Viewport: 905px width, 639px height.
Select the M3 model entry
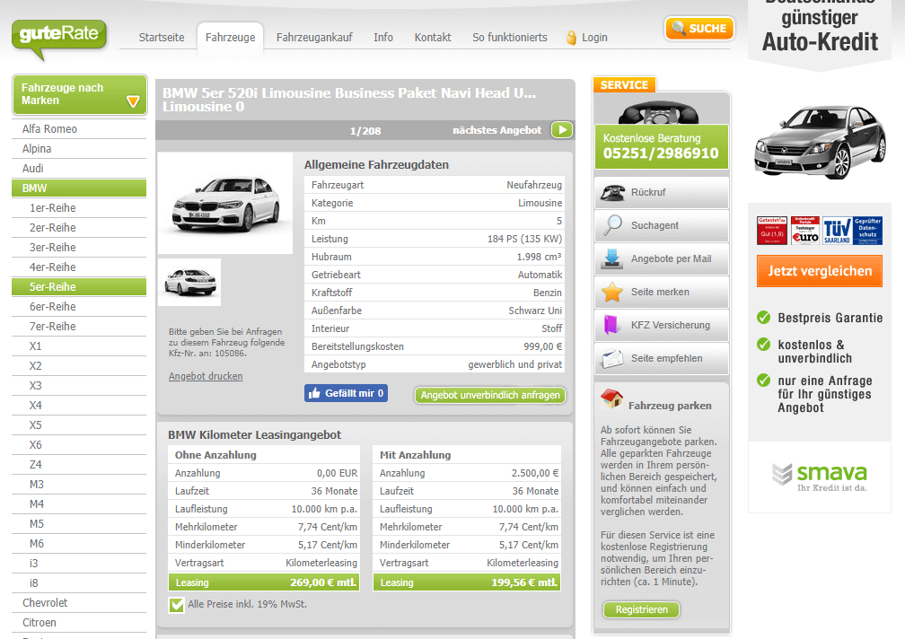pyautogui.click(x=79, y=485)
